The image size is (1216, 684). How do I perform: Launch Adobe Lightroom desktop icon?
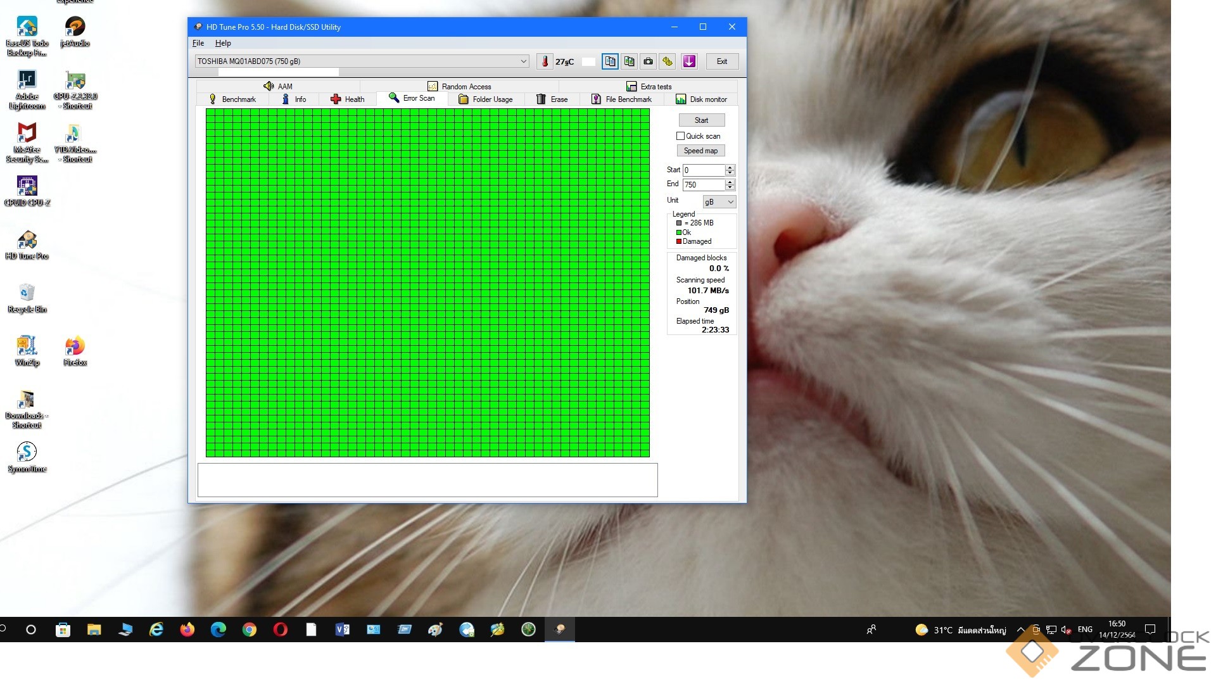point(27,89)
